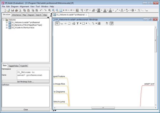This screenshot has height=113, width=160.
Task: Open the Window menu
Action: point(45,7)
